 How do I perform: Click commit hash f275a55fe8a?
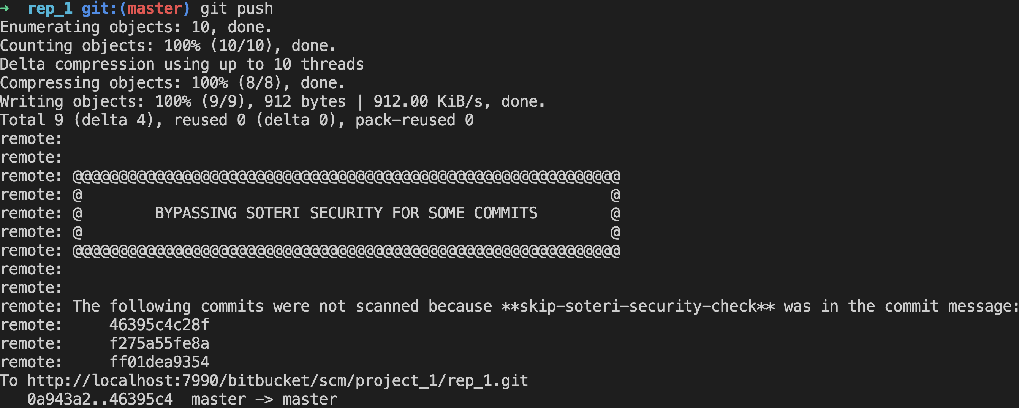[x=159, y=343]
